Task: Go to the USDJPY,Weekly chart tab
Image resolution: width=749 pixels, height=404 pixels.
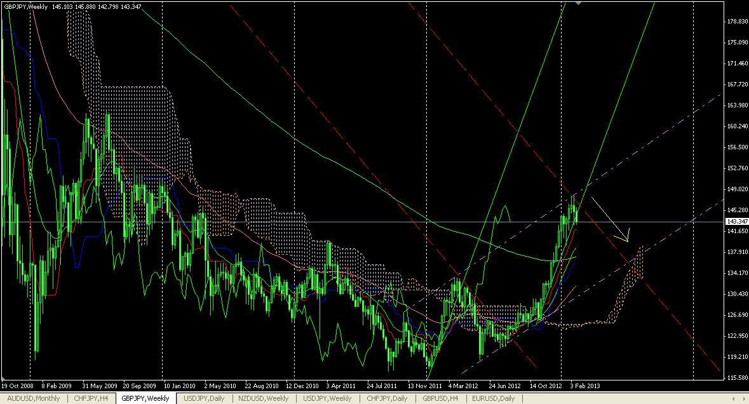Action: (x=327, y=398)
